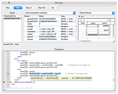Click the Procedure pane vertical scrollbar thumb
The width and height of the screenshot is (118, 94).
[114, 80]
